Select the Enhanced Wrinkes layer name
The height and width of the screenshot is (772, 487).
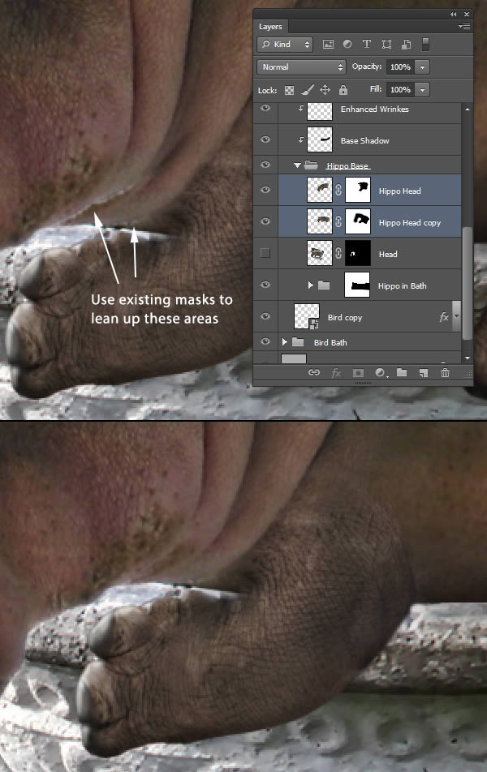(x=375, y=109)
